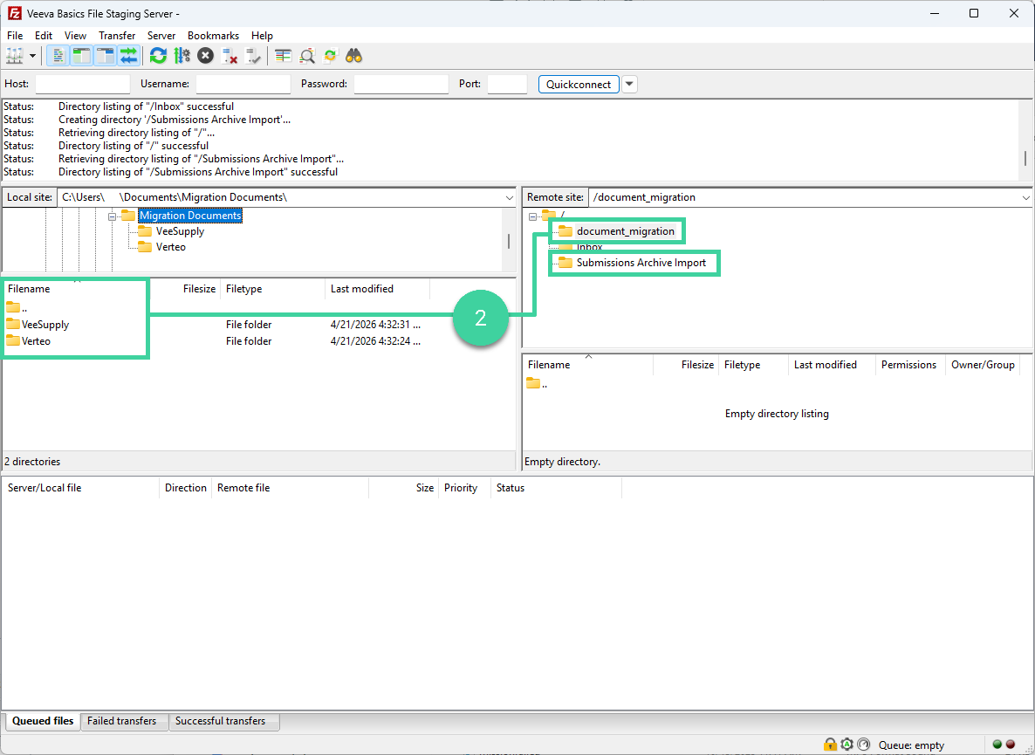Toggle the remote directory tree view
1035x755 pixels.
coord(105,55)
